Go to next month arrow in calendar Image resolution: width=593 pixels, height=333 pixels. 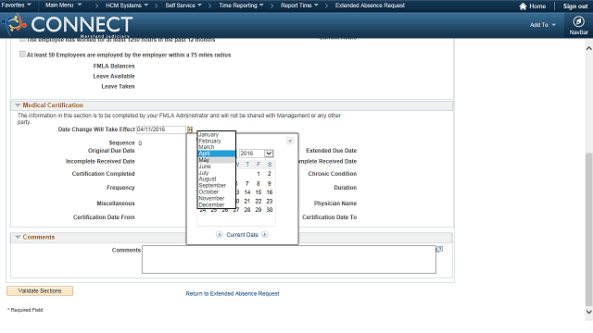click(265, 234)
